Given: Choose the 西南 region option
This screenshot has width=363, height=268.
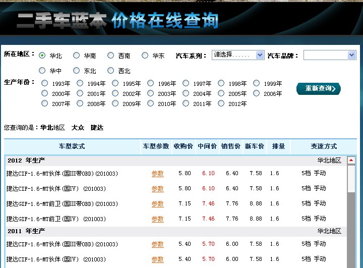Looking at the screenshot, I should pos(110,56).
